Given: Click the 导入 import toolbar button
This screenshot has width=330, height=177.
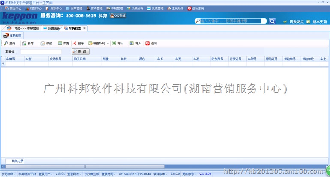Looking at the screenshot, I should pyautogui.click(x=135, y=44).
